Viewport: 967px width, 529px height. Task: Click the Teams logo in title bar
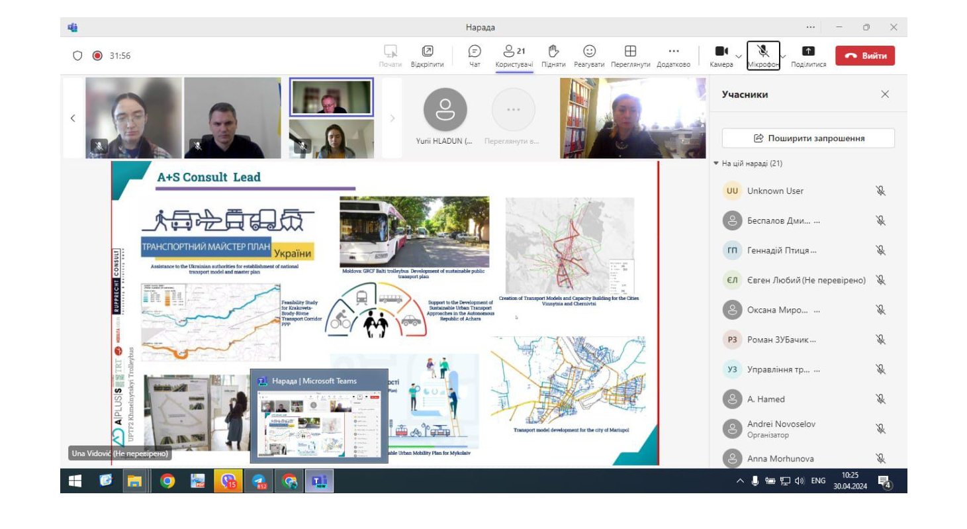73,27
